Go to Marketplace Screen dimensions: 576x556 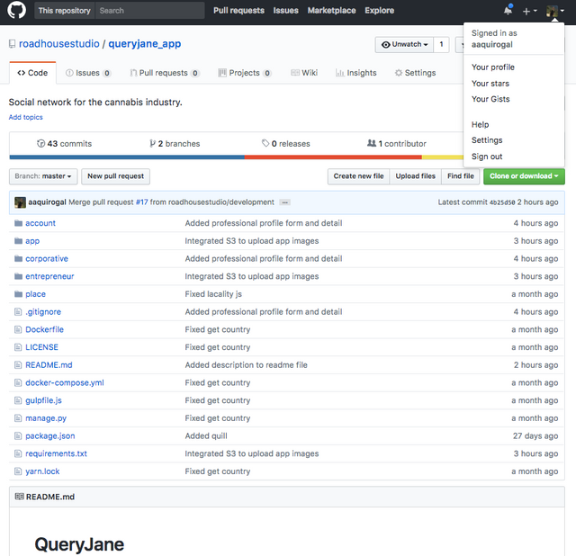(332, 10)
